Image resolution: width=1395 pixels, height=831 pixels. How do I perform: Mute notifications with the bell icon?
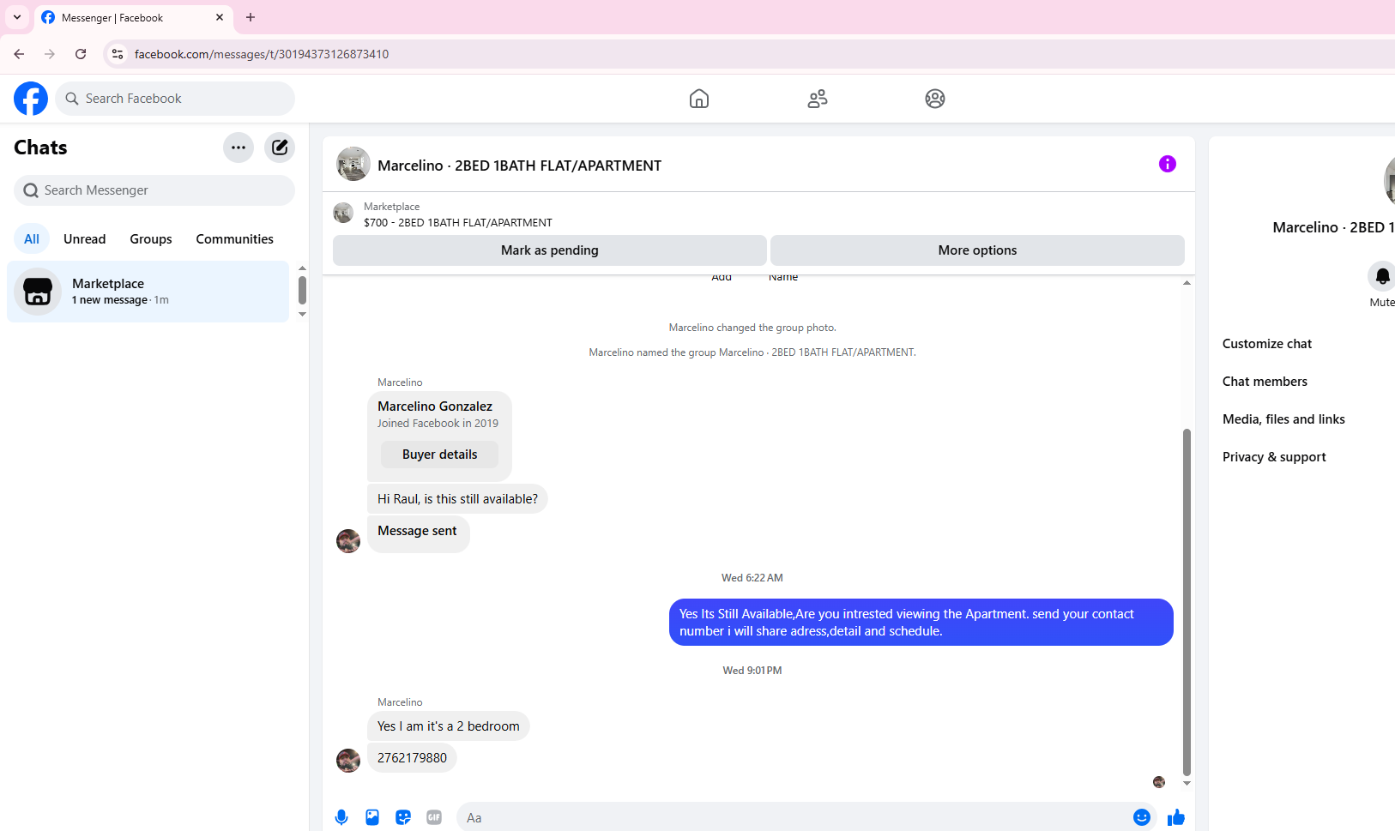1382,276
